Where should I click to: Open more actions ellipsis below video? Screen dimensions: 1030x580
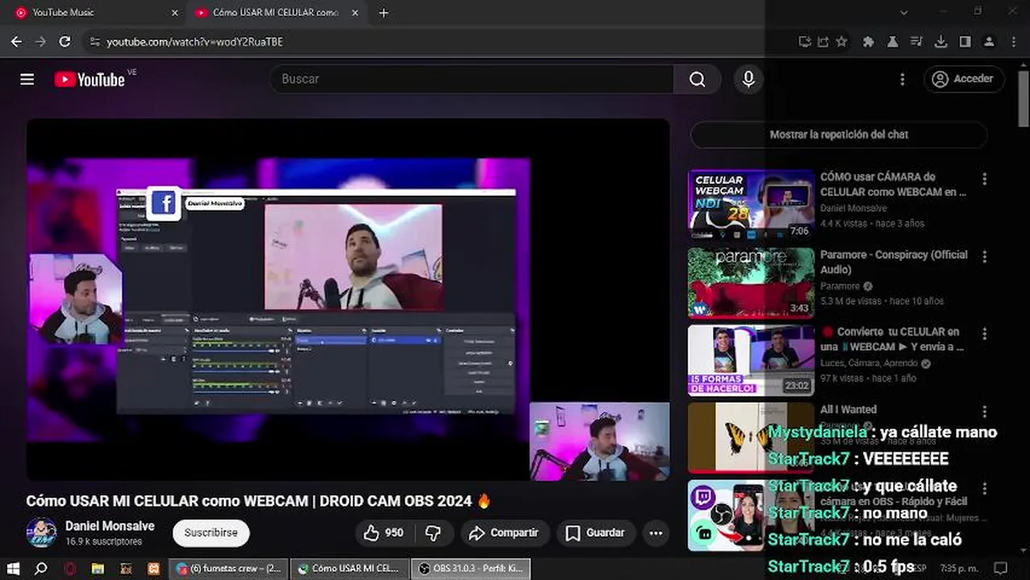point(656,532)
